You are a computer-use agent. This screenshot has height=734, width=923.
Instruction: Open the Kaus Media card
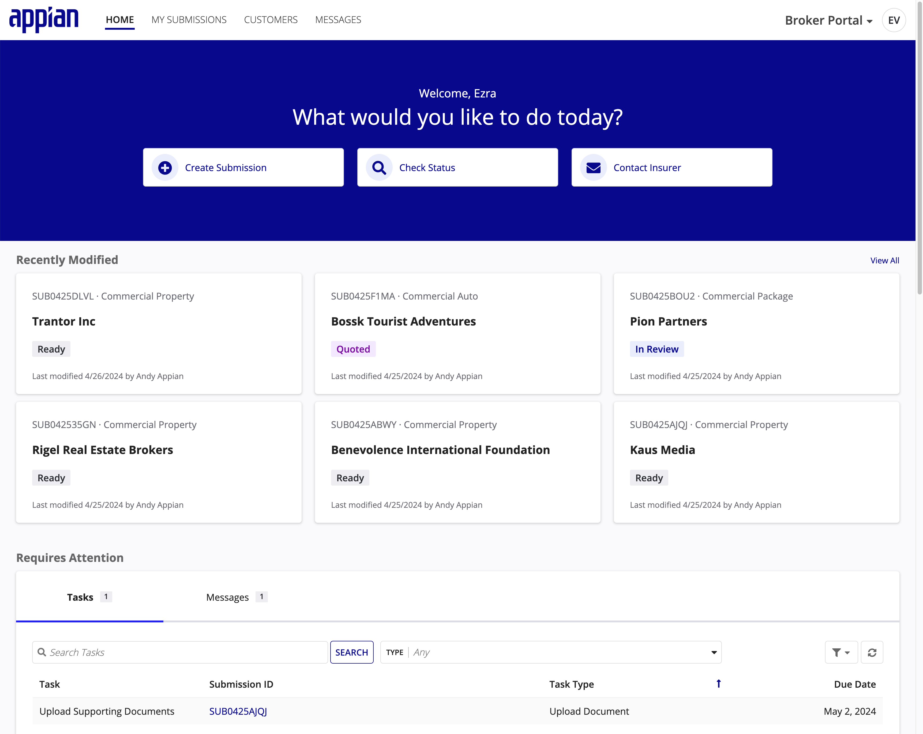[756, 462]
